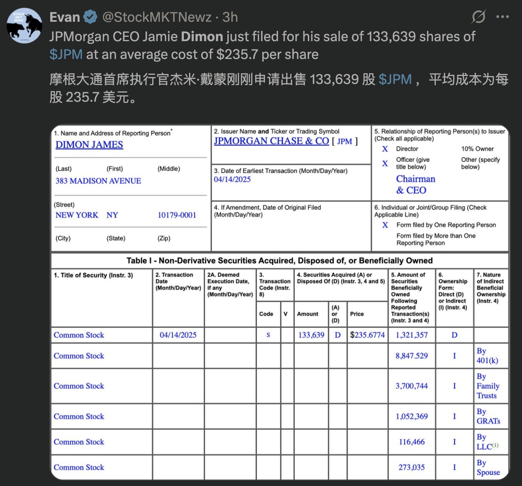Click the transaction code 'S' cell

click(x=268, y=335)
